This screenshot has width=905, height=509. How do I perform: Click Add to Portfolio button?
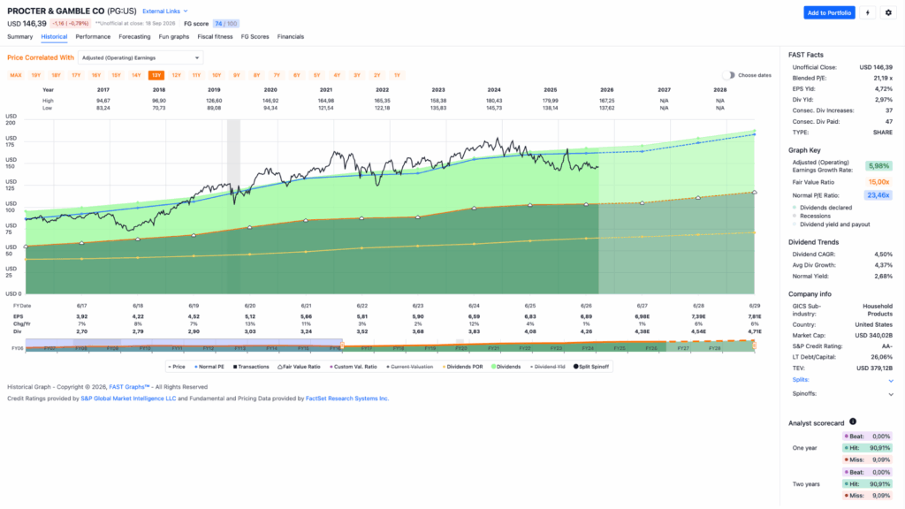pos(829,12)
